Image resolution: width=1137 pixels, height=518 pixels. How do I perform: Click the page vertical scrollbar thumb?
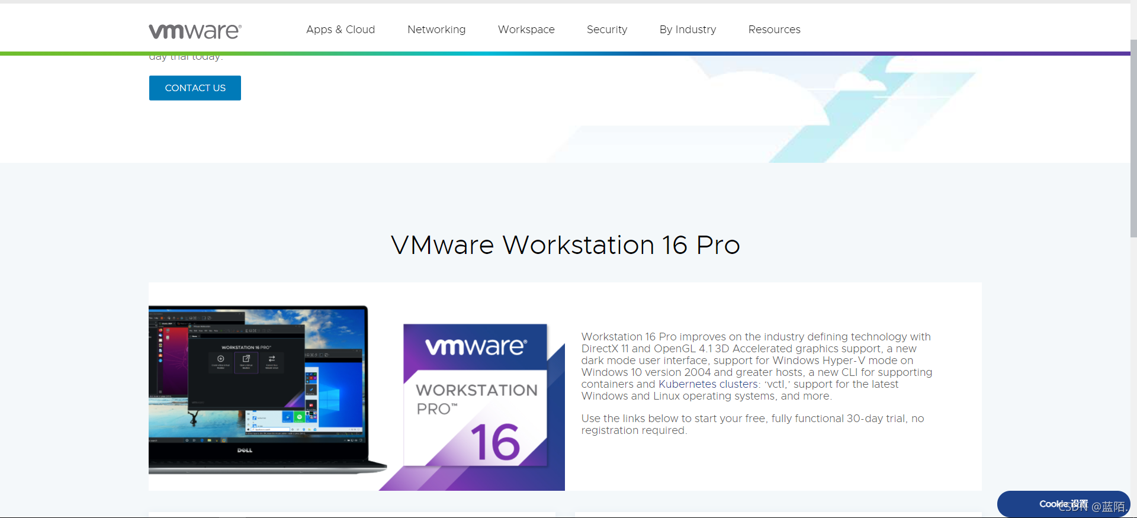click(x=1133, y=139)
